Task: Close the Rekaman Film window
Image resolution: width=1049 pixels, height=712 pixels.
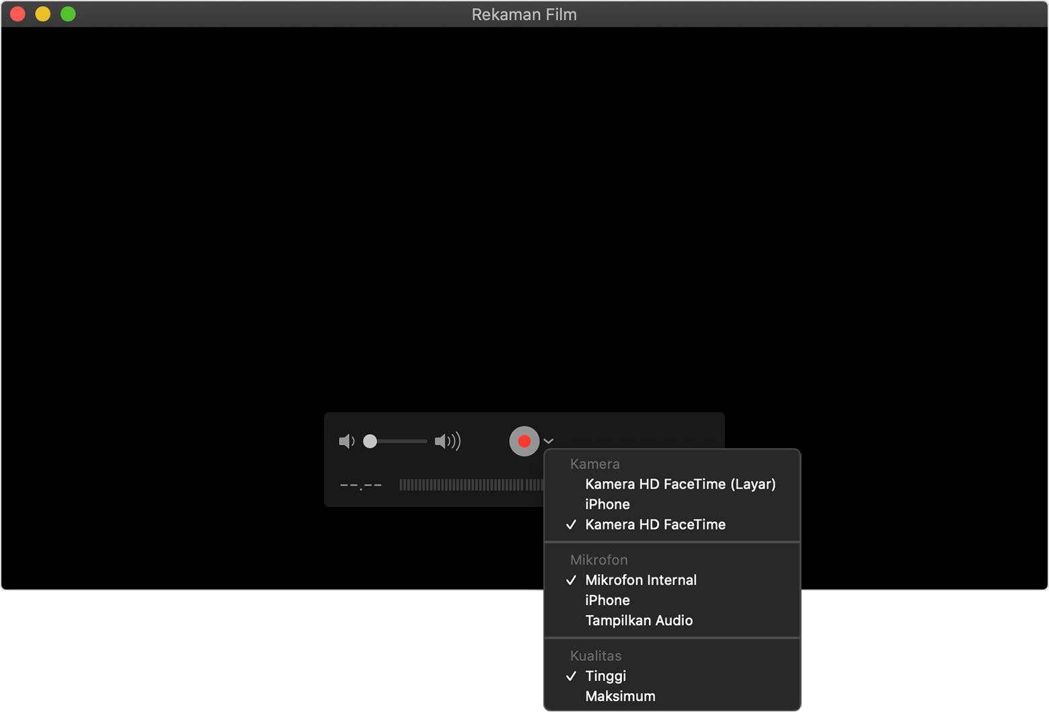Action: [18, 14]
